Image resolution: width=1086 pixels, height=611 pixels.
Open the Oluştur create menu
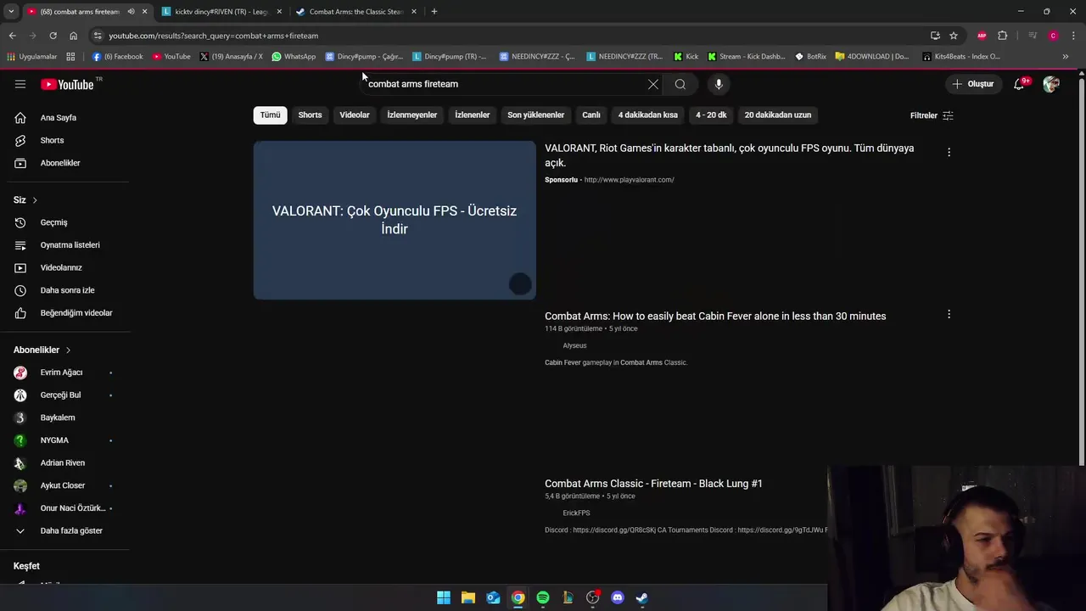click(972, 84)
